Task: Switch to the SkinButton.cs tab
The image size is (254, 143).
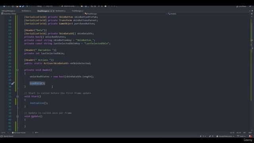Action: tap(27, 11)
